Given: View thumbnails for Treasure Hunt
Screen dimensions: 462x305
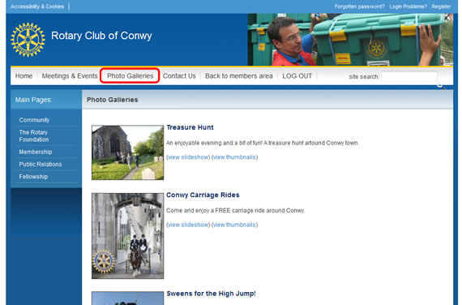Looking at the screenshot, I should [234, 157].
